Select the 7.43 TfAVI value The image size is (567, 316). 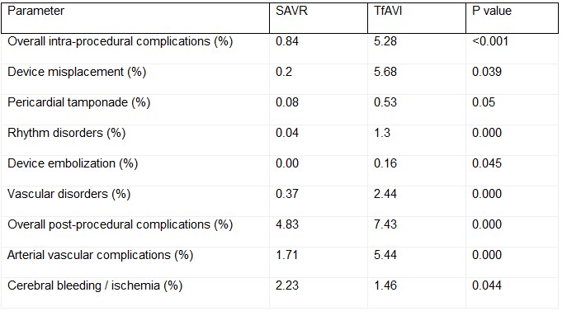pos(385,224)
